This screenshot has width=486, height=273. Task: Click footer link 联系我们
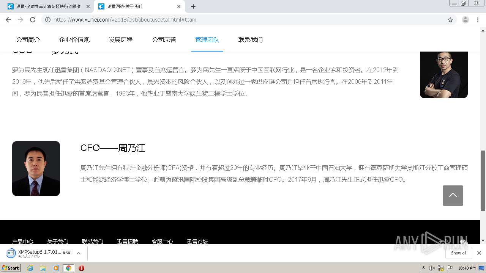coord(93,241)
